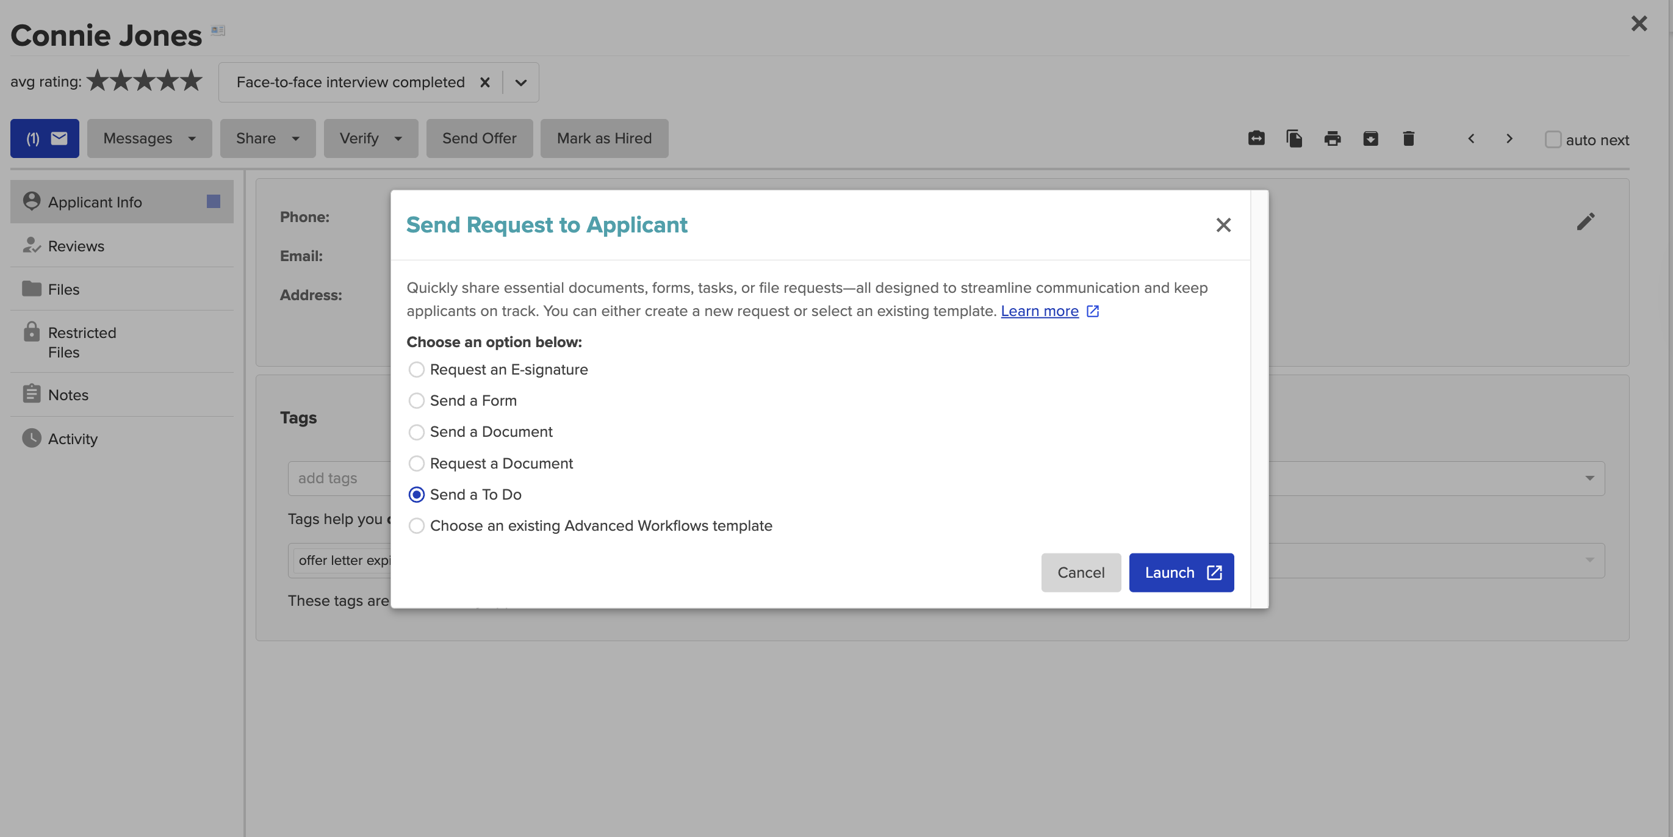Viewport: 1673px width, 837px height.
Task: Click the Launch button
Action: pos(1181,573)
